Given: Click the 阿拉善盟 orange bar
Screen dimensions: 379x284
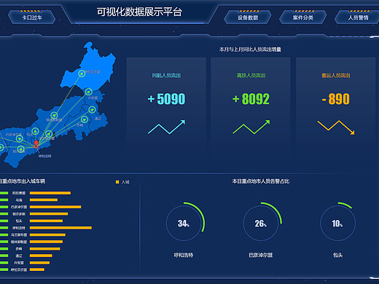Looking at the screenshot, I should click(50, 193).
